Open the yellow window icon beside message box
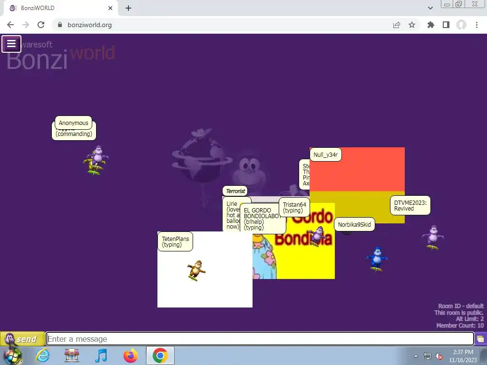Screen dimensions: 487x365 pyautogui.click(x=480, y=338)
